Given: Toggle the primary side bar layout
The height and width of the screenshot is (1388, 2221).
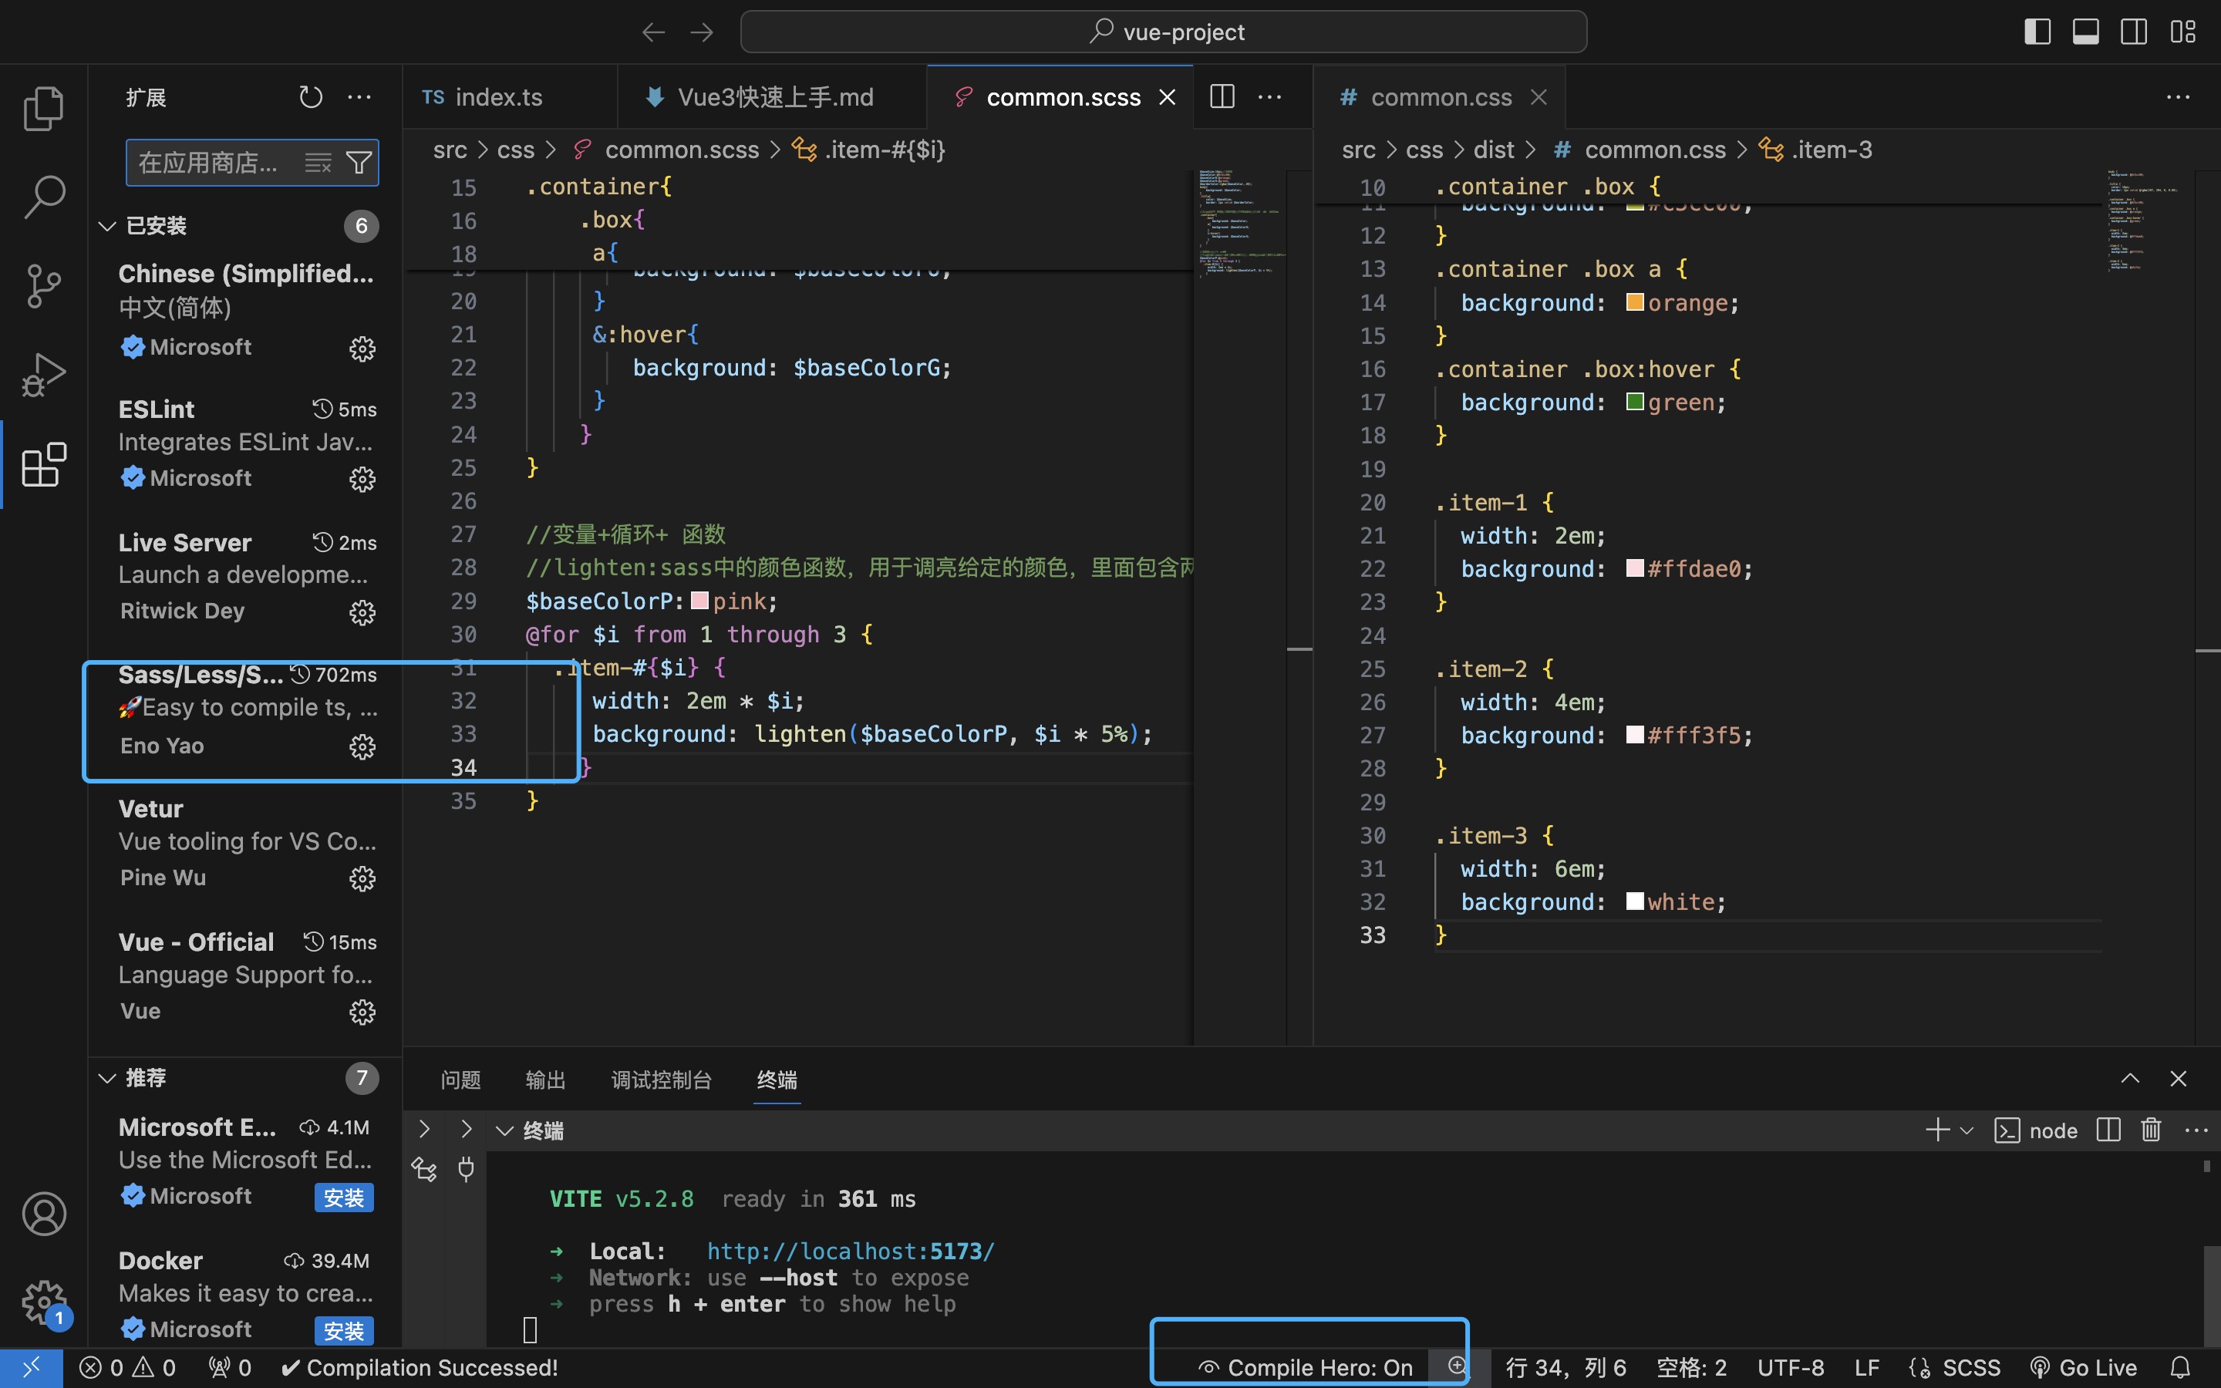Looking at the screenshot, I should [x=2037, y=32].
